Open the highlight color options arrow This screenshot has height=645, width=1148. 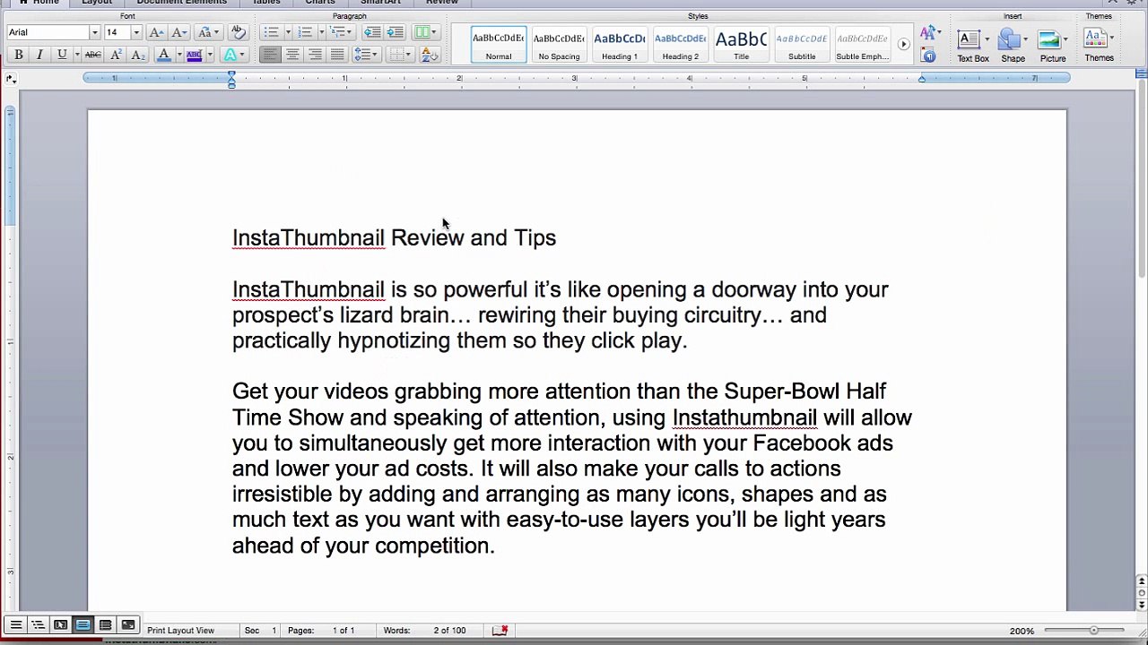(209, 56)
